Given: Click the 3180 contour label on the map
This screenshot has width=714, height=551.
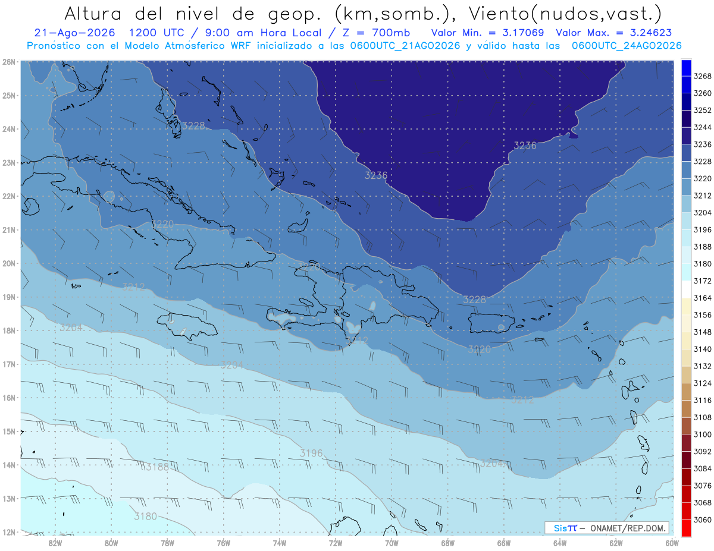Looking at the screenshot, I should tap(146, 517).
